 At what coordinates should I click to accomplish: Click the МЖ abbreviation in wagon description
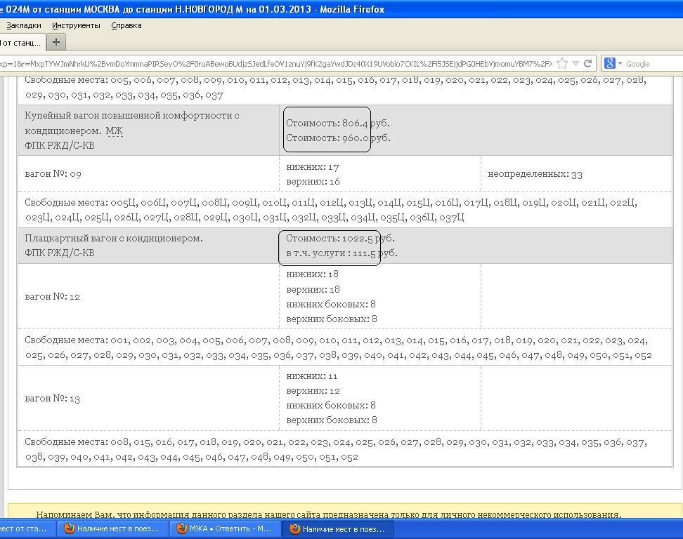pos(114,131)
